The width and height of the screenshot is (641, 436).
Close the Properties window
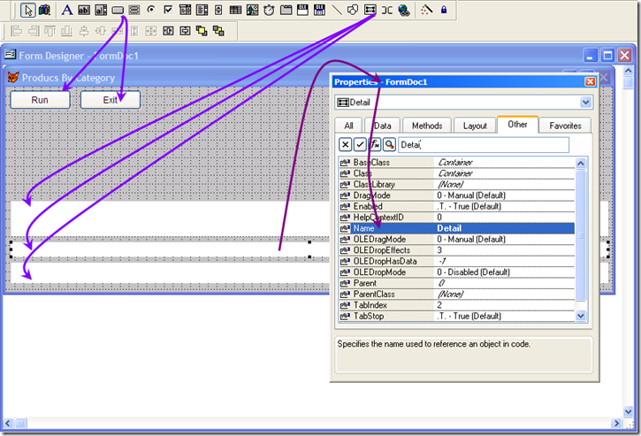click(x=590, y=81)
